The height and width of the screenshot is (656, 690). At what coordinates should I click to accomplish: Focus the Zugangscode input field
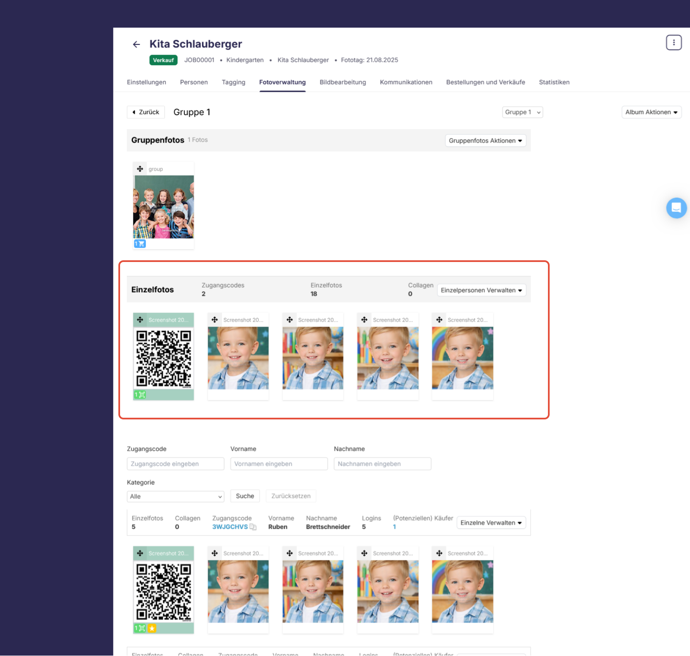(175, 464)
